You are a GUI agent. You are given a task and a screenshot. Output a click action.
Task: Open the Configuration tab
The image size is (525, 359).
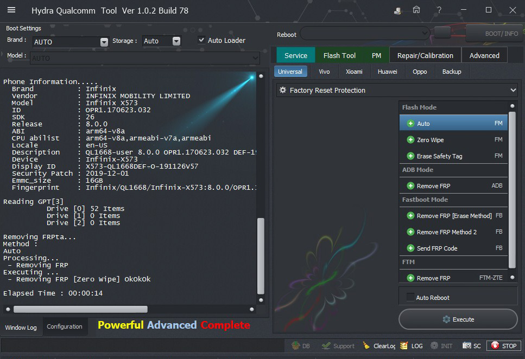pos(65,326)
